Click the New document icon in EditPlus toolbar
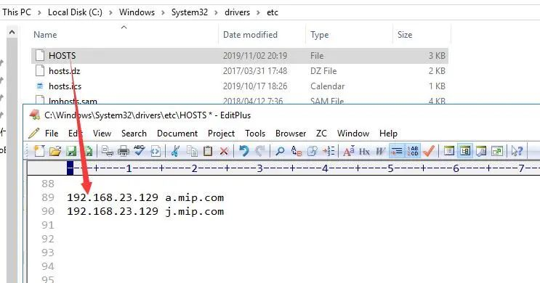540x283 pixels. tap(39, 151)
